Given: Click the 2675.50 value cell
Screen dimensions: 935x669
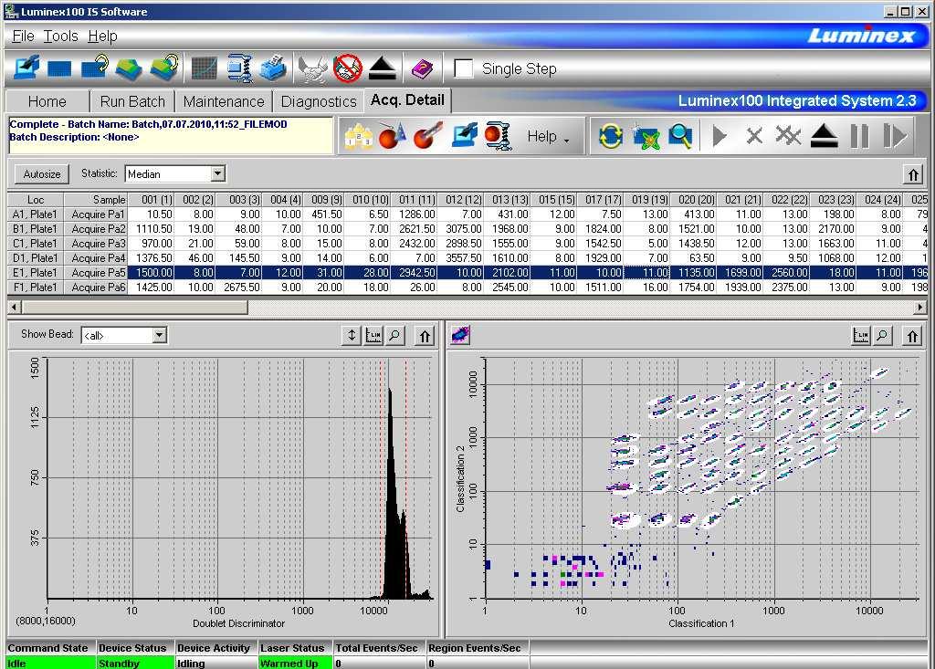Looking at the screenshot, I should pyautogui.click(x=238, y=287).
